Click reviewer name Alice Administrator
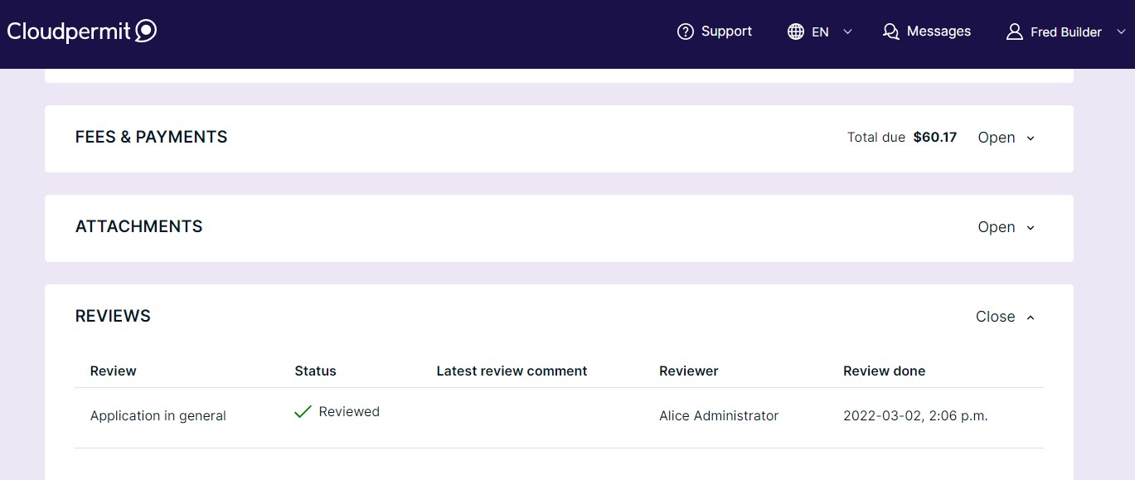 click(719, 415)
